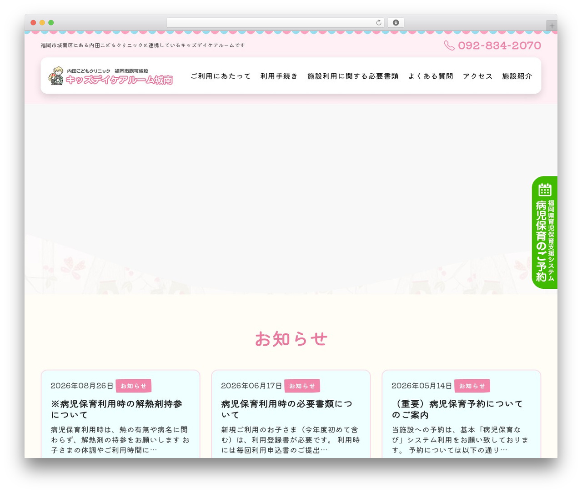Open a new tab with the plus button

(x=552, y=26)
